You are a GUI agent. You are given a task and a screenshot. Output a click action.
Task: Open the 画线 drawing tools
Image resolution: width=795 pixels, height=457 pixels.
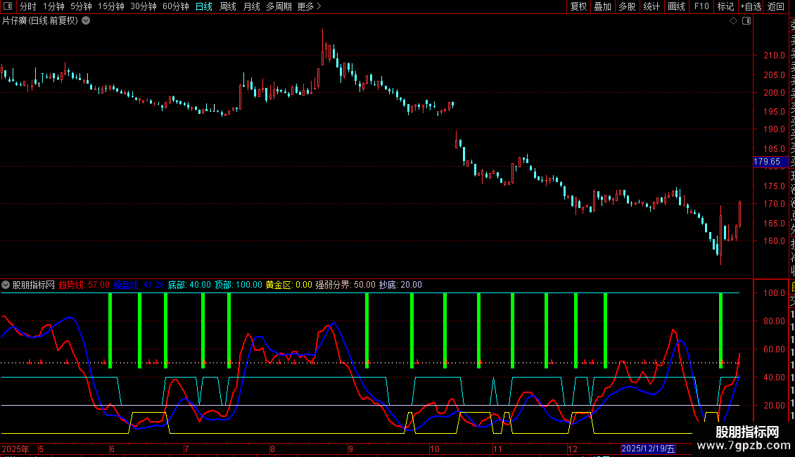point(676,7)
